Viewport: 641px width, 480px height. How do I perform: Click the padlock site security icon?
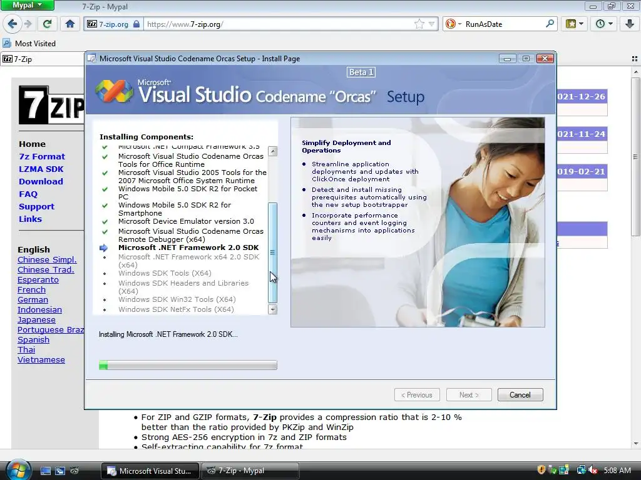point(136,24)
